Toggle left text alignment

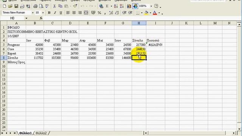pyautogui.click(x=68, y=12)
